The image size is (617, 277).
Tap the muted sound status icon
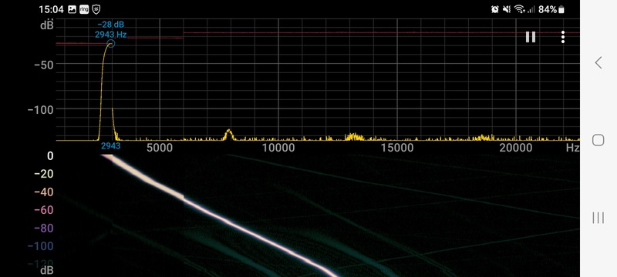507,9
